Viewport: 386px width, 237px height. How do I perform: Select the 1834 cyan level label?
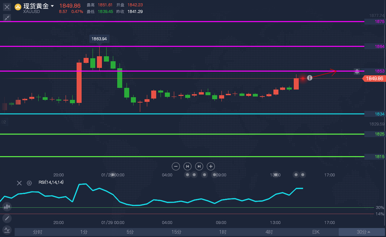click(375, 114)
